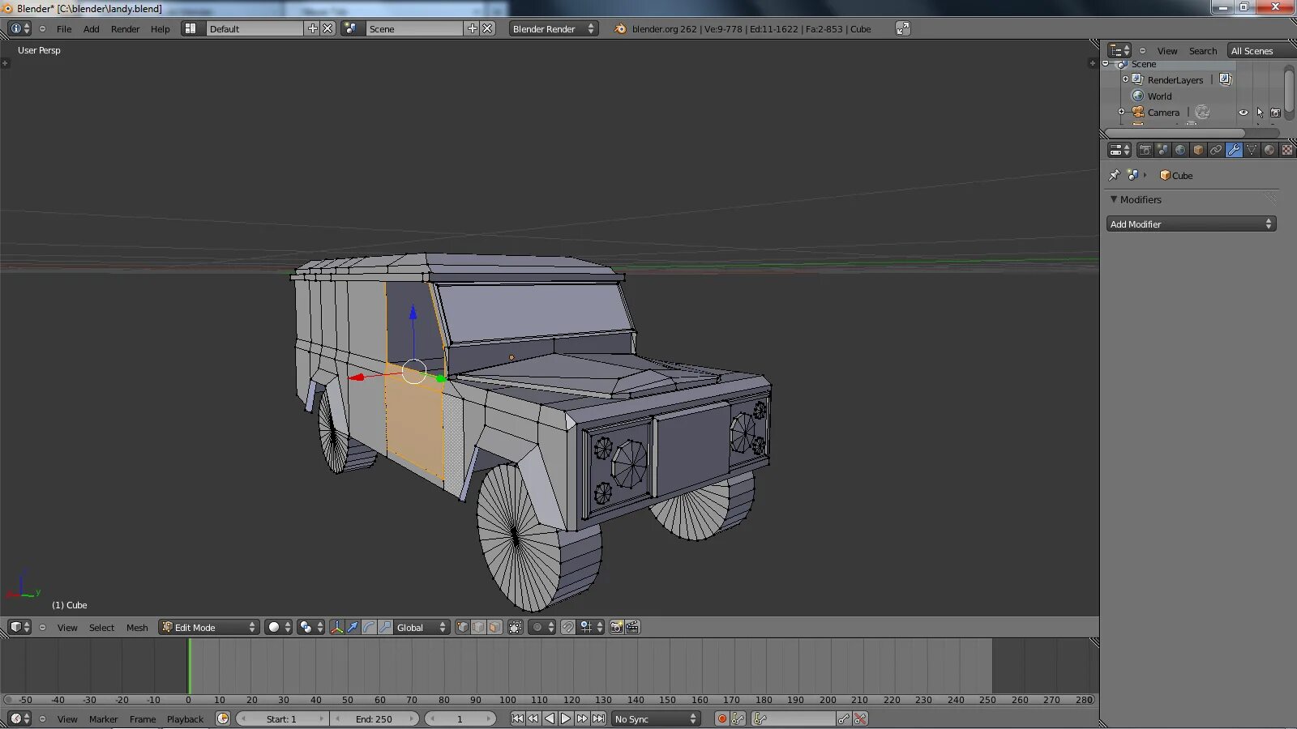Toggle fullscreen via the header expand icon
This screenshot has width=1297, height=729.
902,28
